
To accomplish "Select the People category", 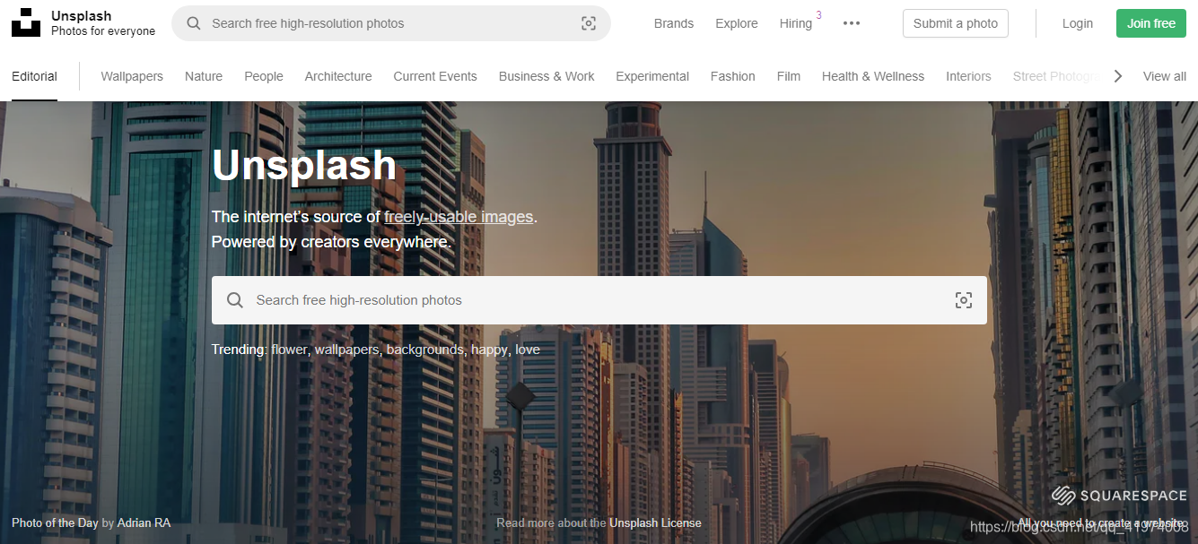I will pyautogui.click(x=264, y=76).
